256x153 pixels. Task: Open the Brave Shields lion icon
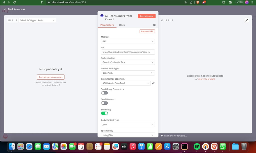[198, 2]
